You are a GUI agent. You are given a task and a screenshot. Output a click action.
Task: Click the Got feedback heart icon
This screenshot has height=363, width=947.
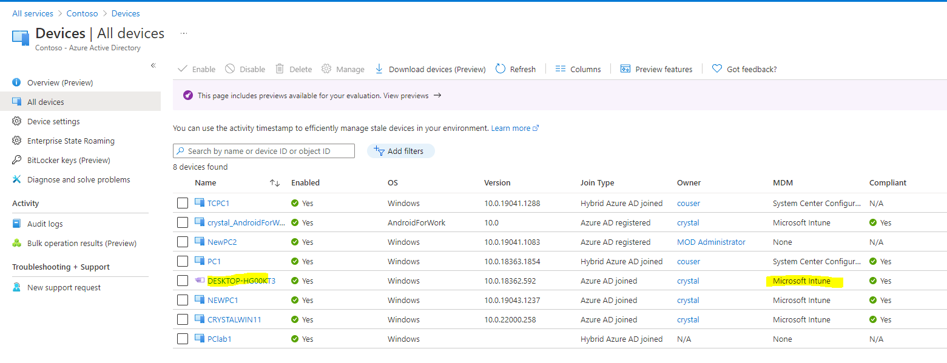coord(717,68)
